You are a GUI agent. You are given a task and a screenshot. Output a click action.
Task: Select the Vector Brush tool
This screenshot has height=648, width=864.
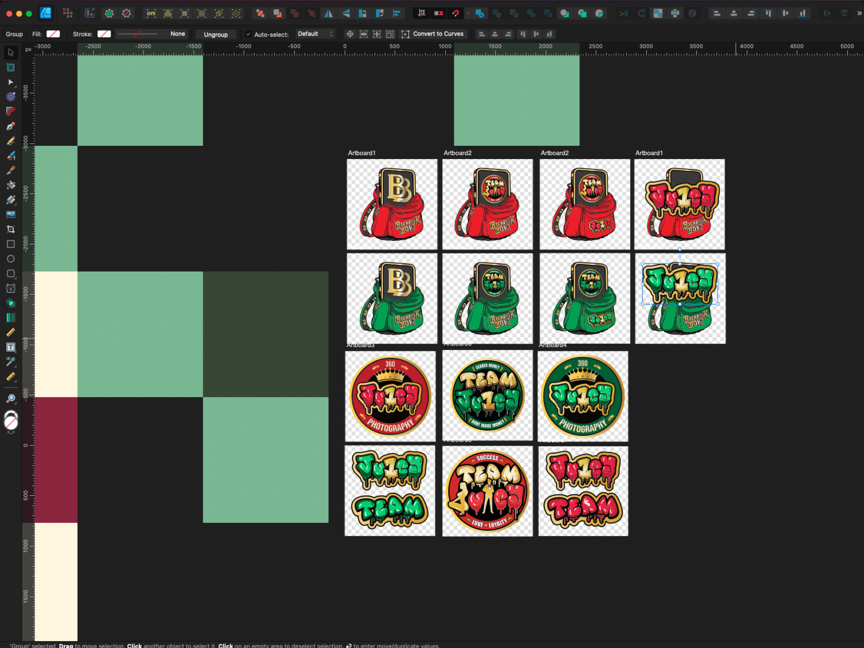tap(10, 156)
